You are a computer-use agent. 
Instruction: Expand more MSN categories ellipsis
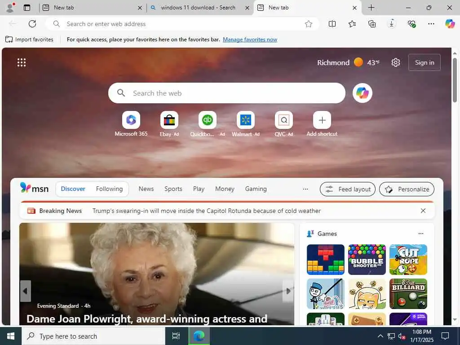click(305, 189)
